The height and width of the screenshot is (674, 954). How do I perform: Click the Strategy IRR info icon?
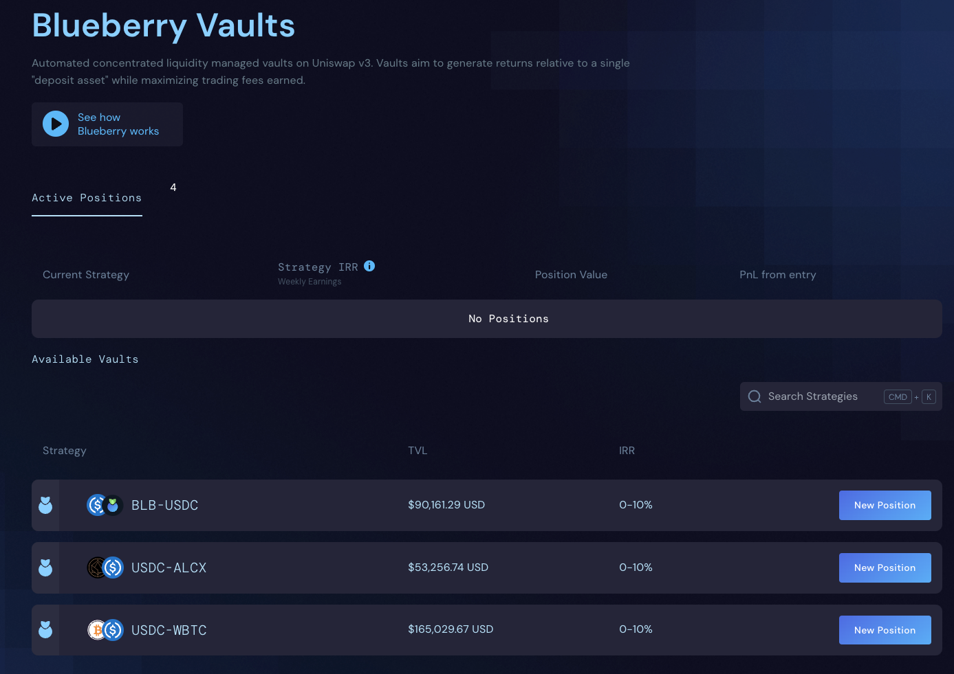[369, 266]
